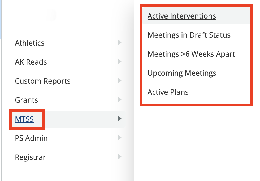Open the Athletics menu entry
This screenshot has height=181, width=260.
tap(29, 43)
